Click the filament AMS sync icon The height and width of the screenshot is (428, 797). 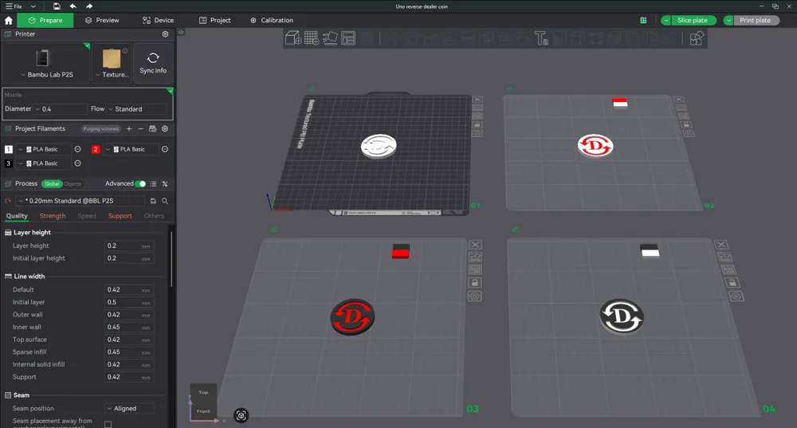coord(152,128)
